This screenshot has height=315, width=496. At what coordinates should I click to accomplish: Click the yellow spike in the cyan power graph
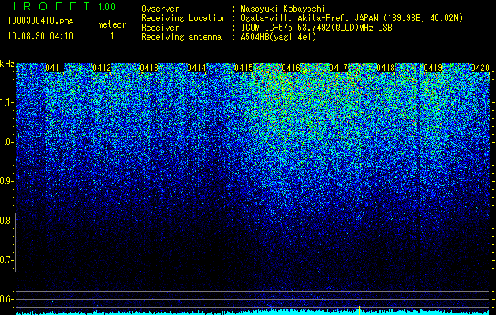point(359,310)
